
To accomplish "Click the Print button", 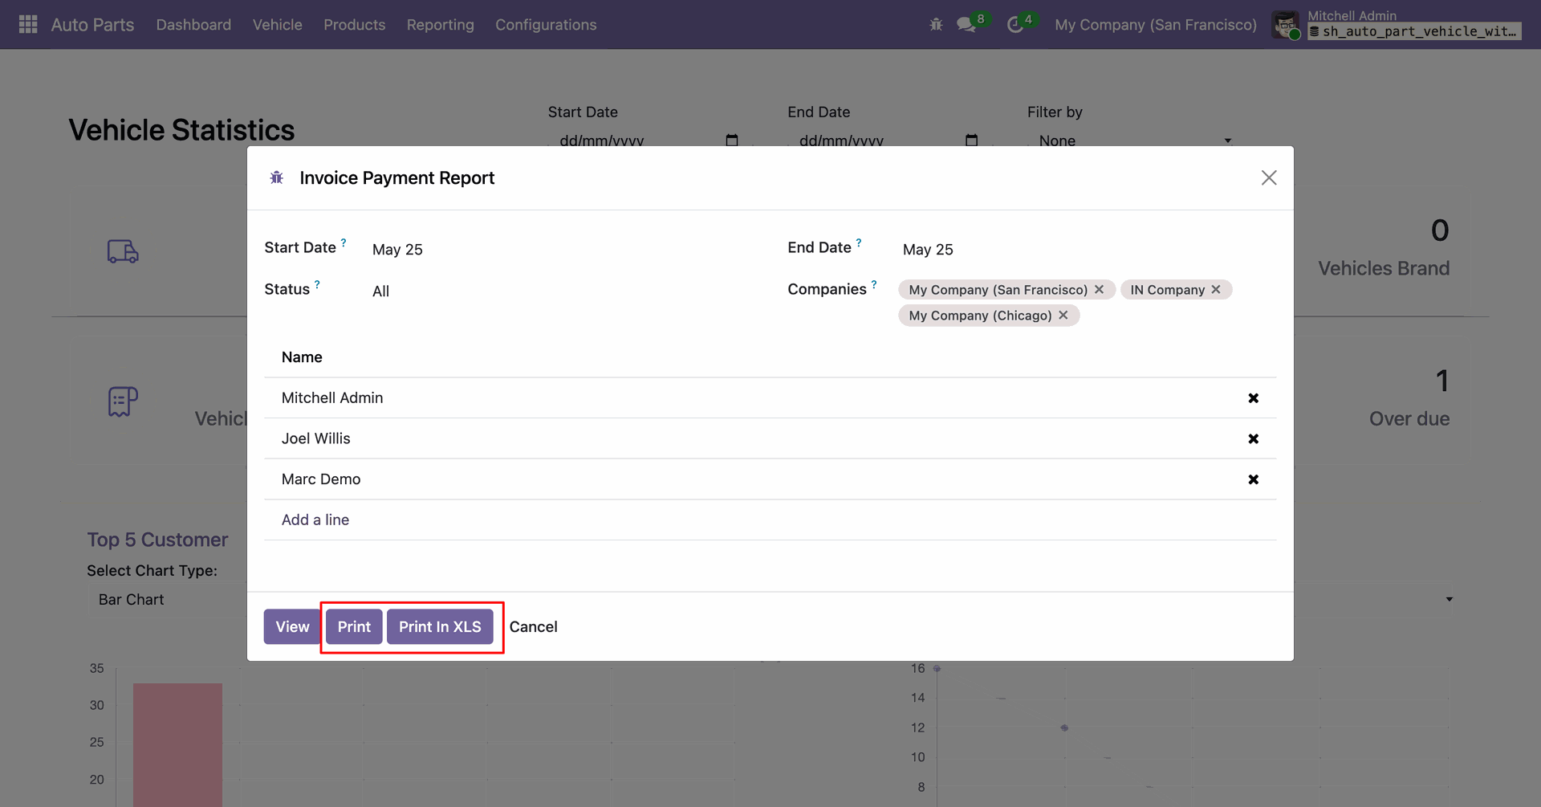I will [x=354, y=626].
